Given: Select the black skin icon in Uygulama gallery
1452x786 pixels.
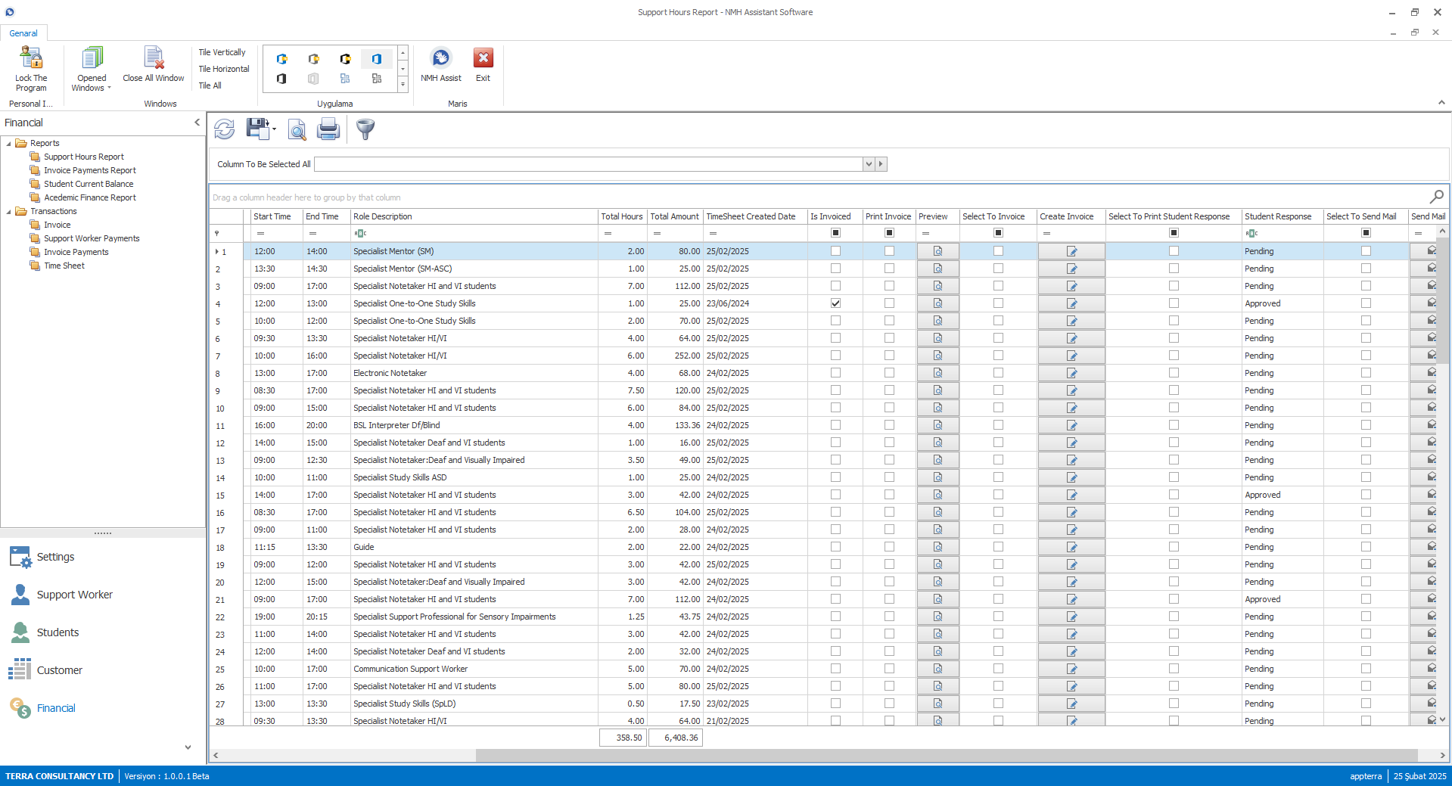Looking at the screenshot, I should point(281,79).
